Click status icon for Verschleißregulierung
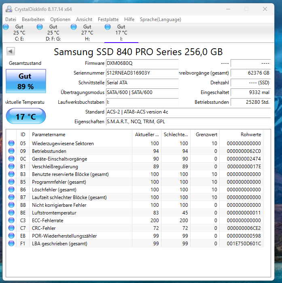The width and height of the screenshot is (282, 283). tap(11, 166)
